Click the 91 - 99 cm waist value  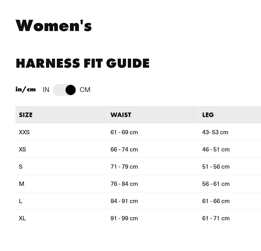coord(124,218)
